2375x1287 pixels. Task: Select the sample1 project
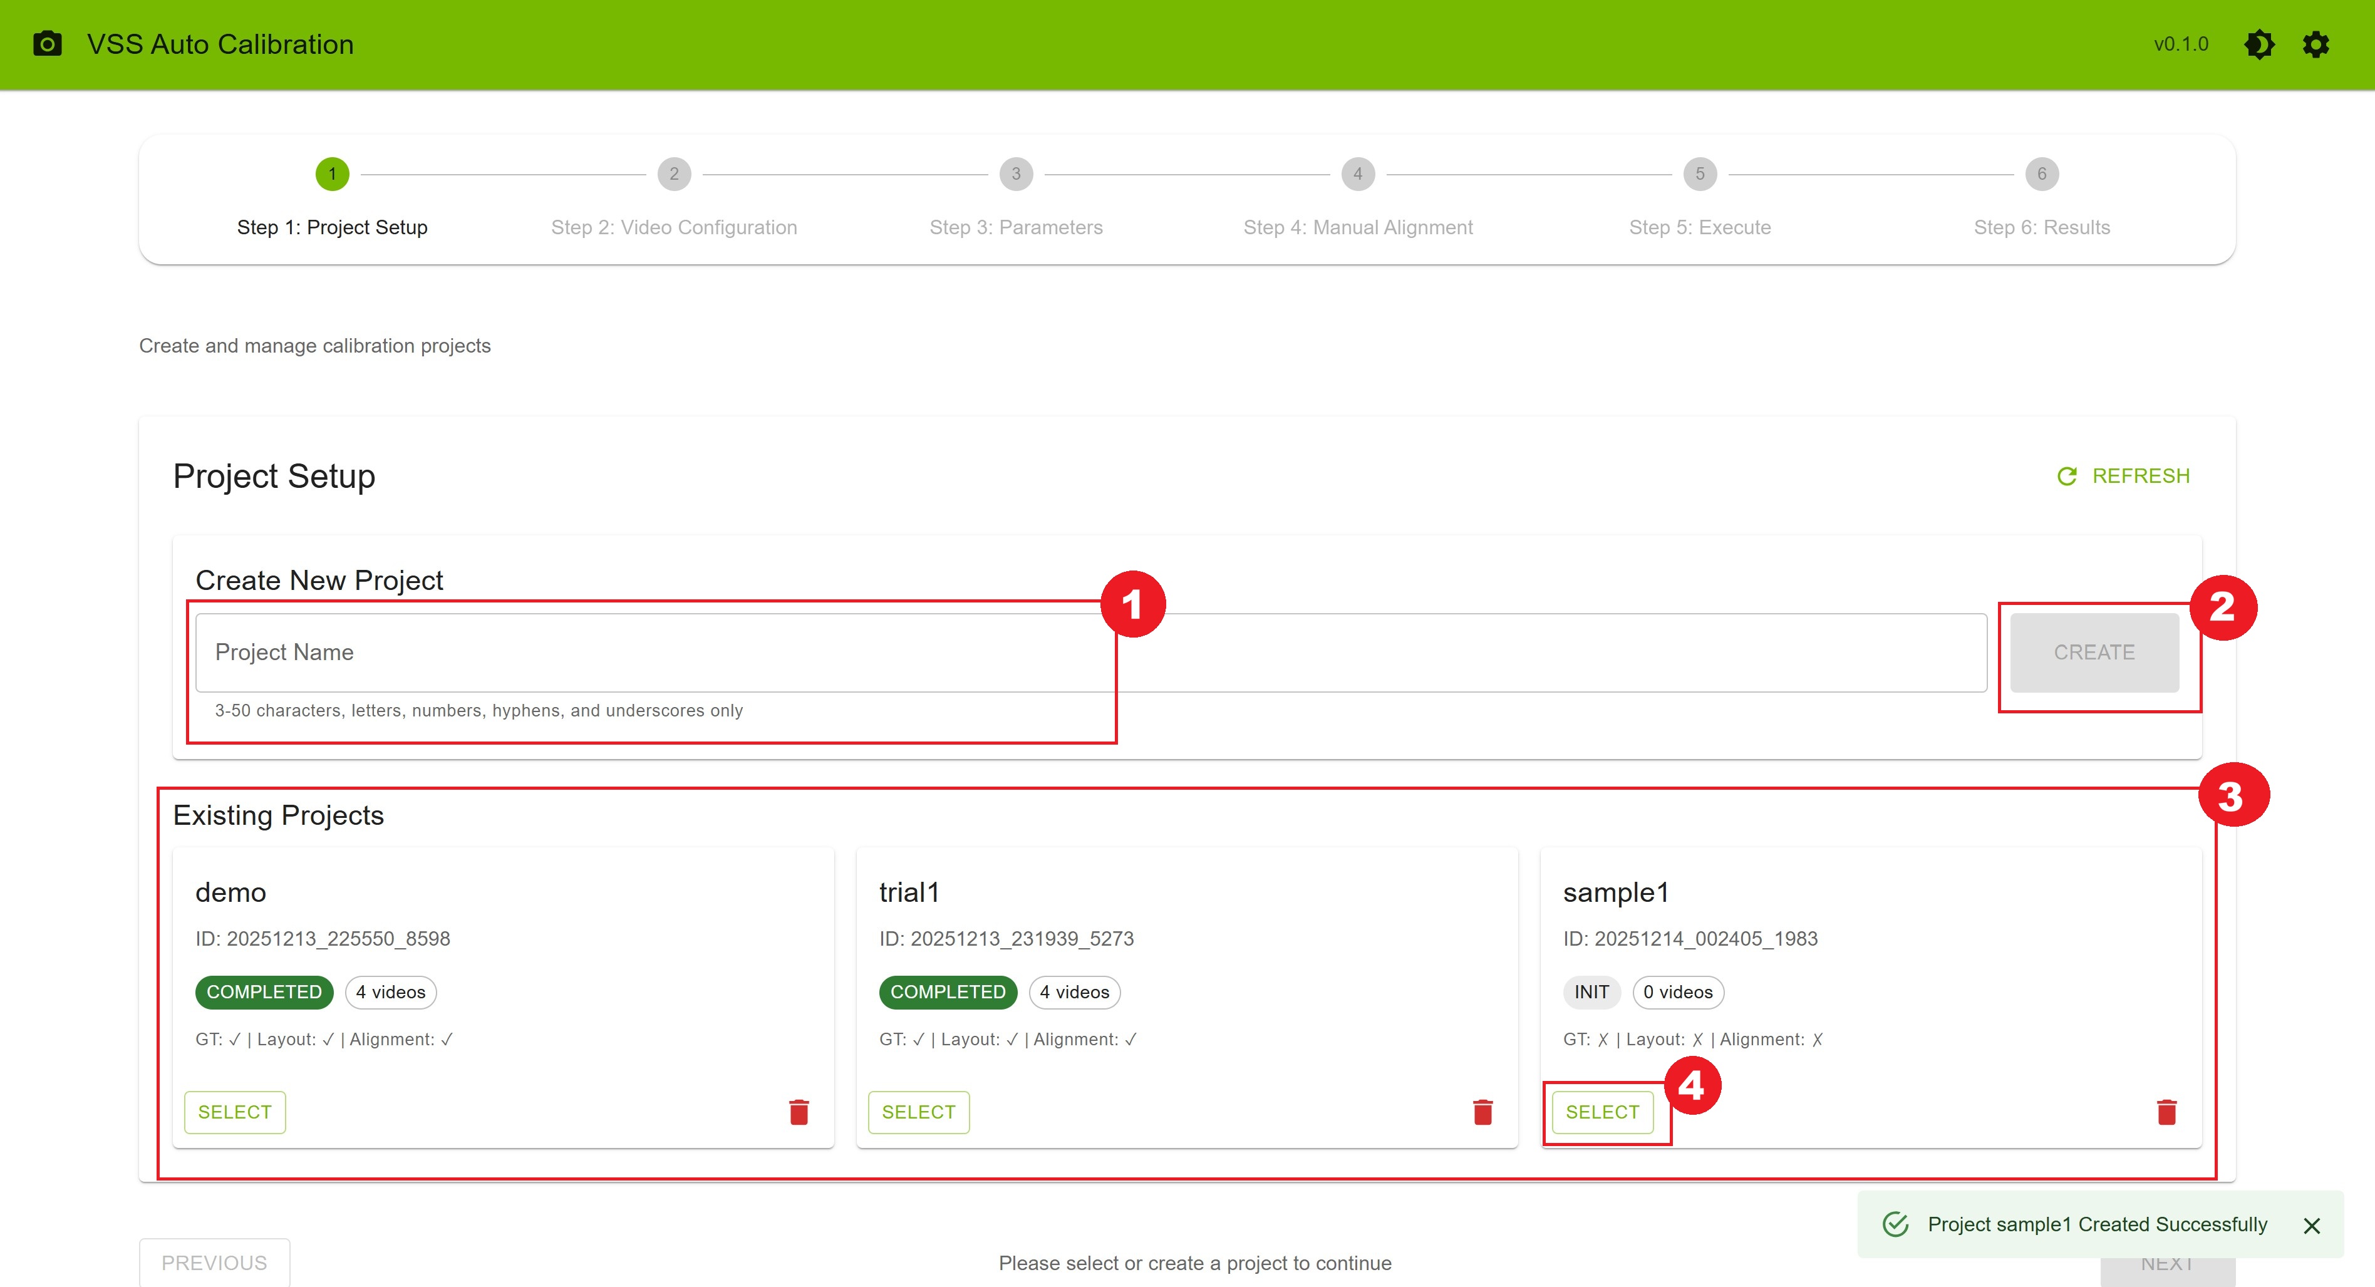(x=1601, y=1112)
